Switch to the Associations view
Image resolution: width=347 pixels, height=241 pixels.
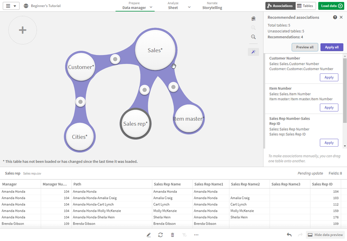tap(280, 6)
